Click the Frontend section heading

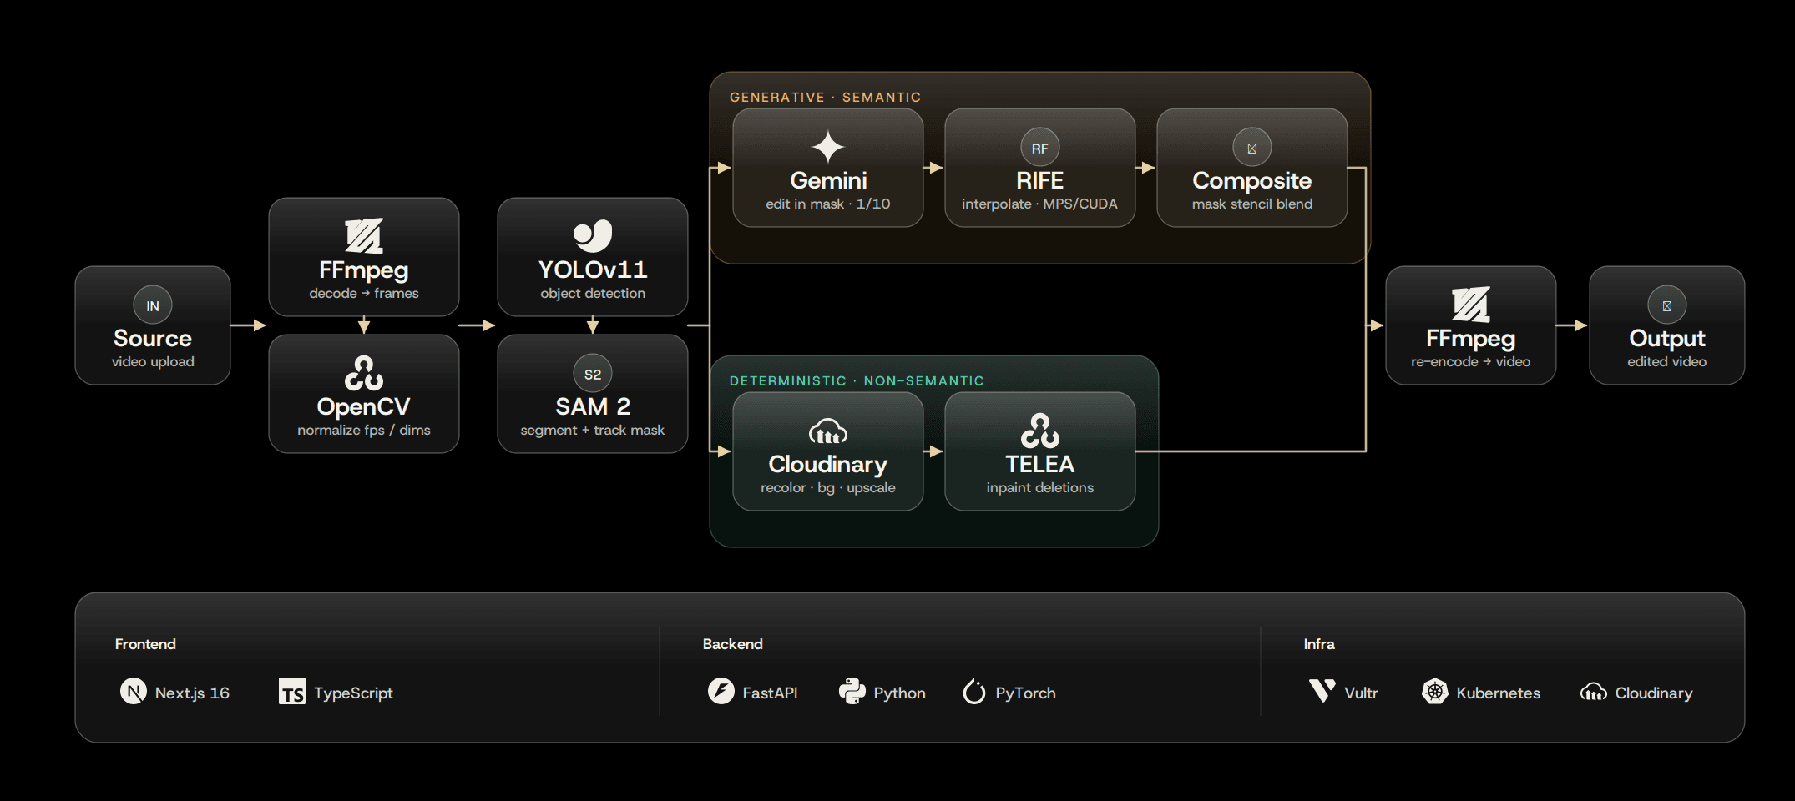(145, 644)
